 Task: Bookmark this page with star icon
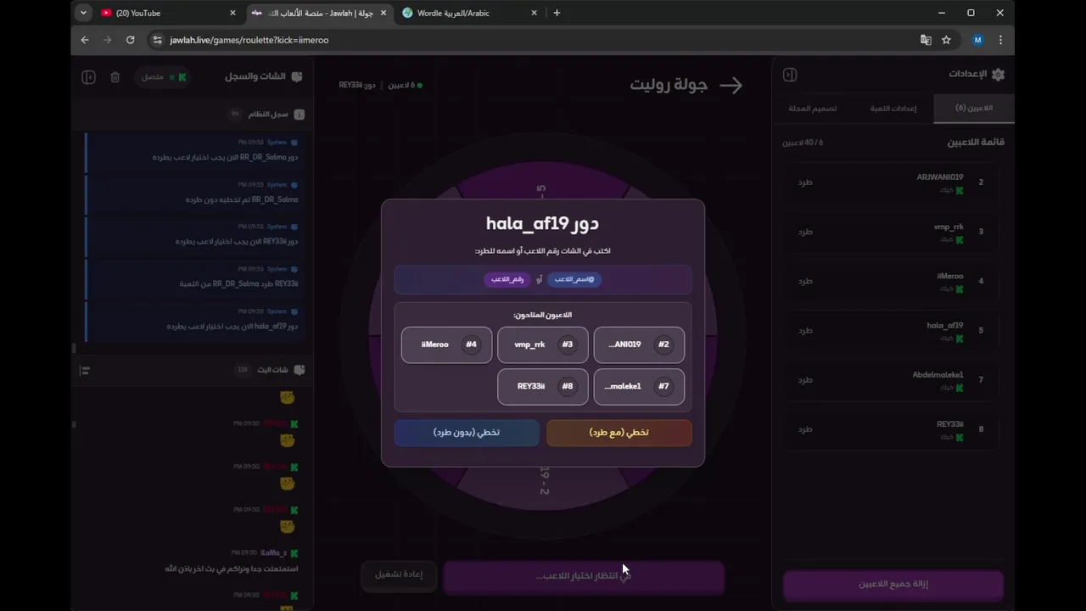point(946,40)
